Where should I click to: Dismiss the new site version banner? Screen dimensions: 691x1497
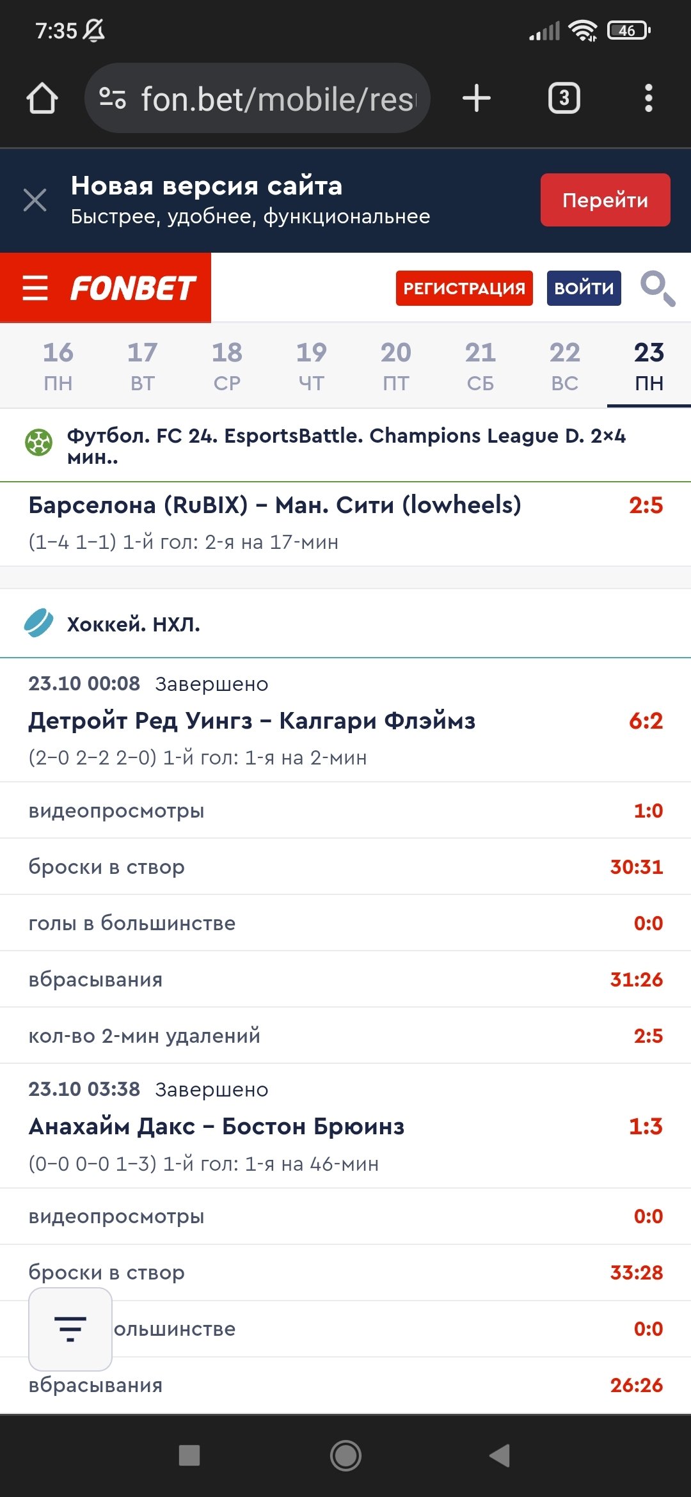[x=35, y=200]
